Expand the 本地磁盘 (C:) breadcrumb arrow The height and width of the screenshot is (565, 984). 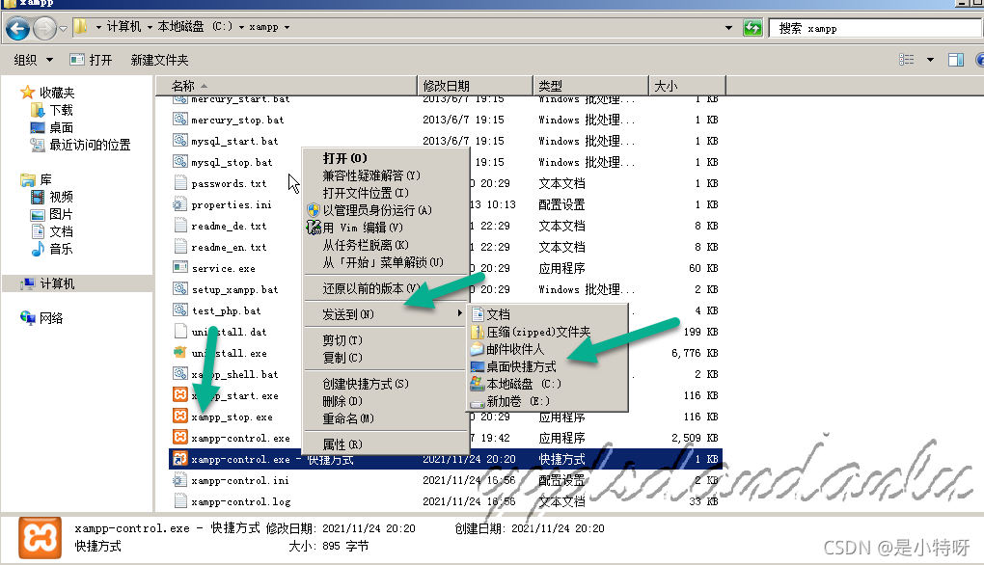pos(241,27)
